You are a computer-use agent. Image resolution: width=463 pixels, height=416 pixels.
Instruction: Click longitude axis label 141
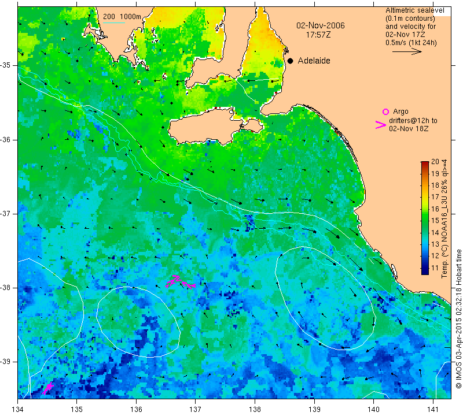(x=433, y=410)
